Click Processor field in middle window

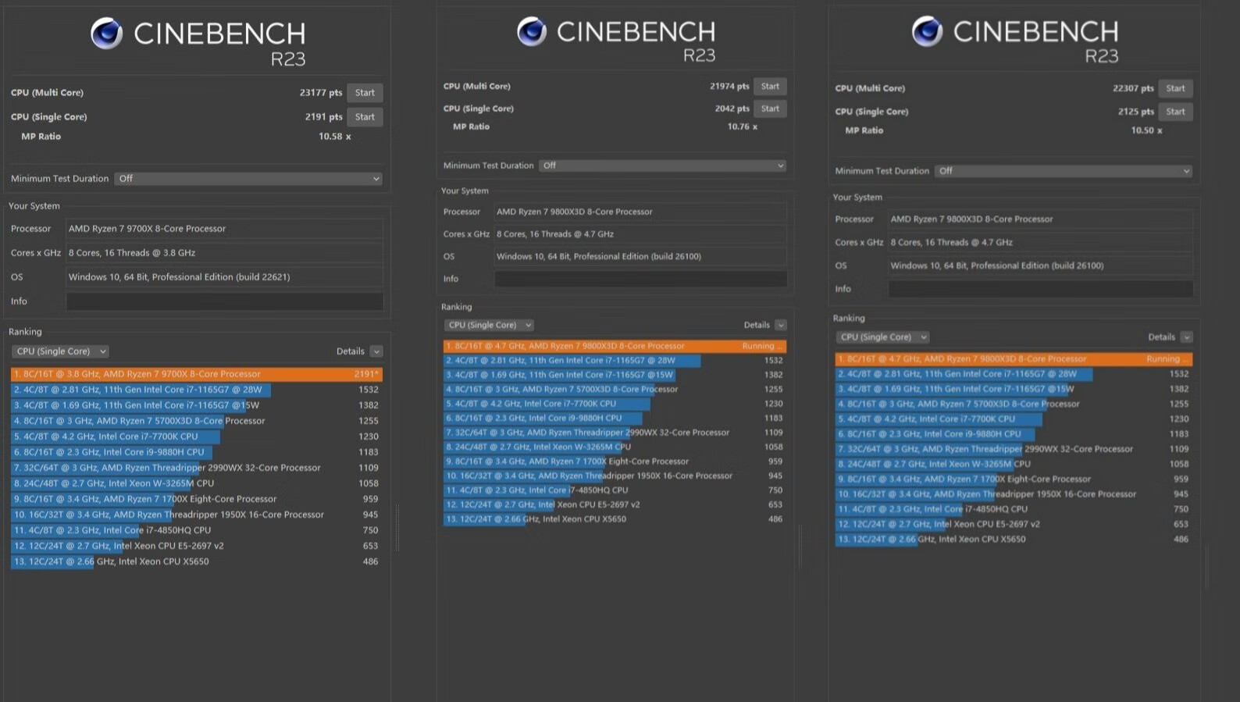[640, 212]
